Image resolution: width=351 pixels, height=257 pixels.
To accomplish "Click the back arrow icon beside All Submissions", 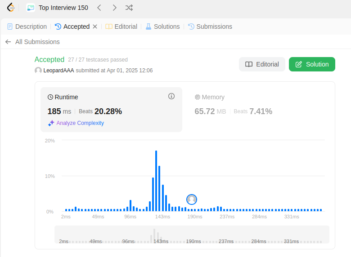I will click(x=8, y=42).
